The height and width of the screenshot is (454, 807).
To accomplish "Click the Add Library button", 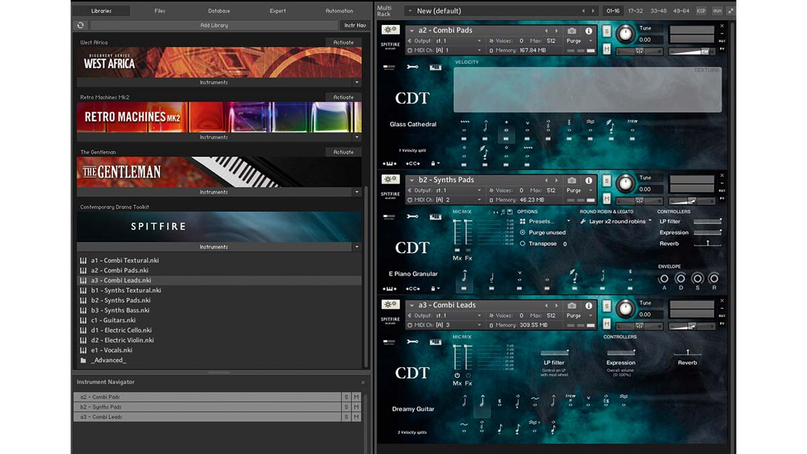I will pos(214,26).
